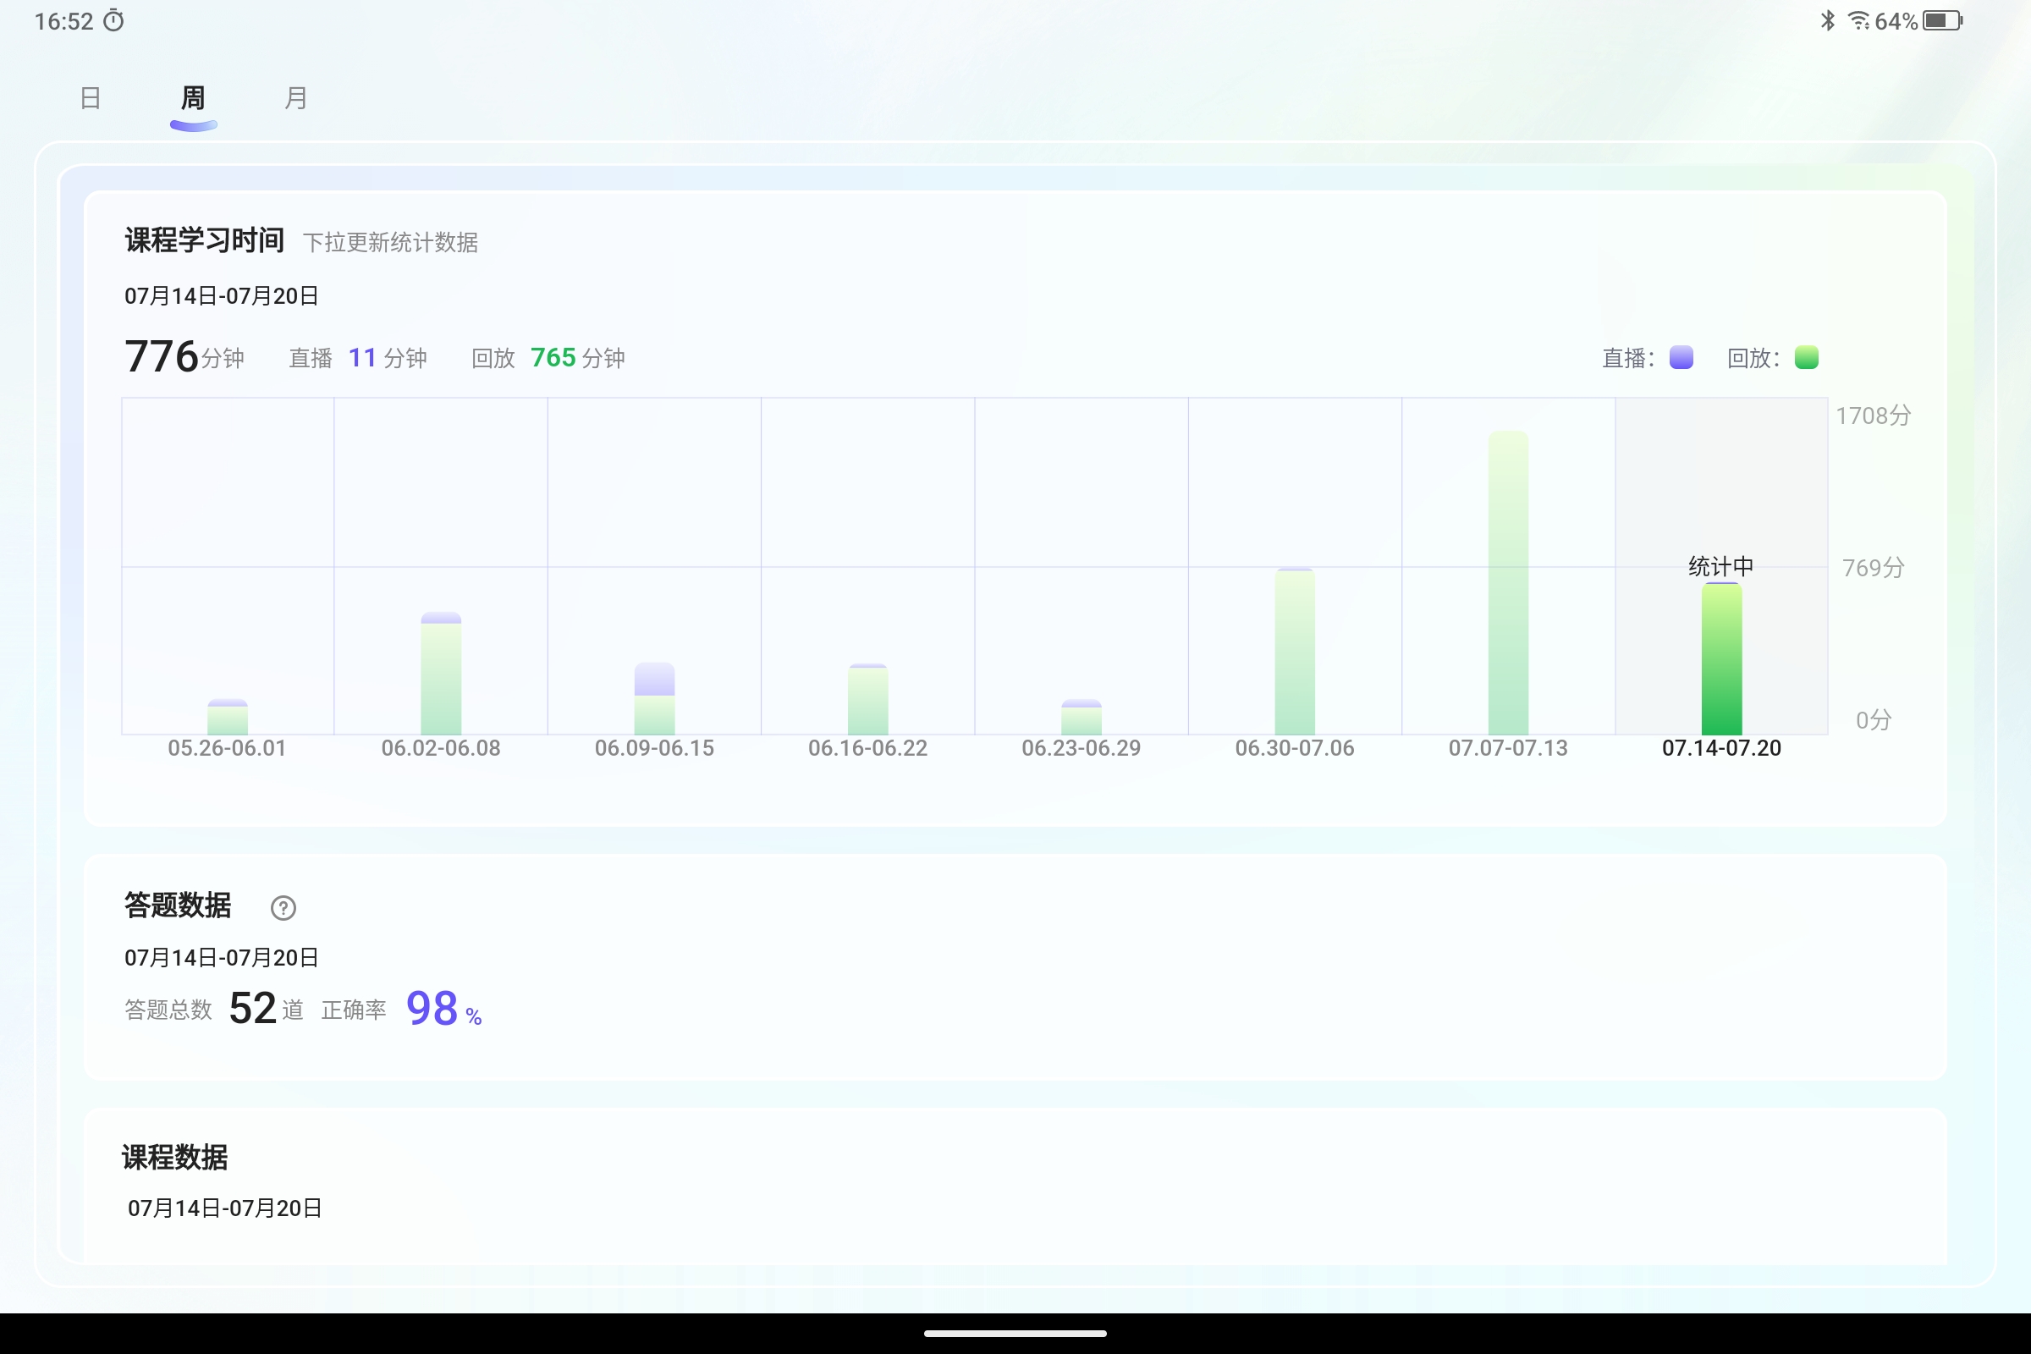The height and width of the screenshot is (1354, 2031).
Task: Tap the 答题总数 52 道 value
Action: point(214,1009)
